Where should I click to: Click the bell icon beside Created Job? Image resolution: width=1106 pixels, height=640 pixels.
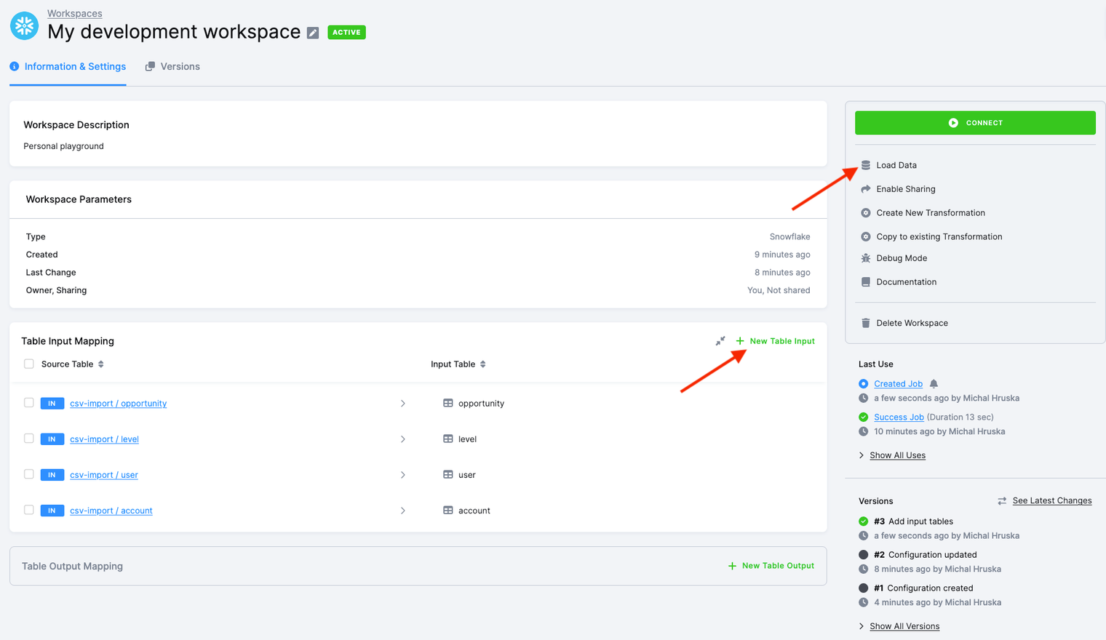click(934, 383)
